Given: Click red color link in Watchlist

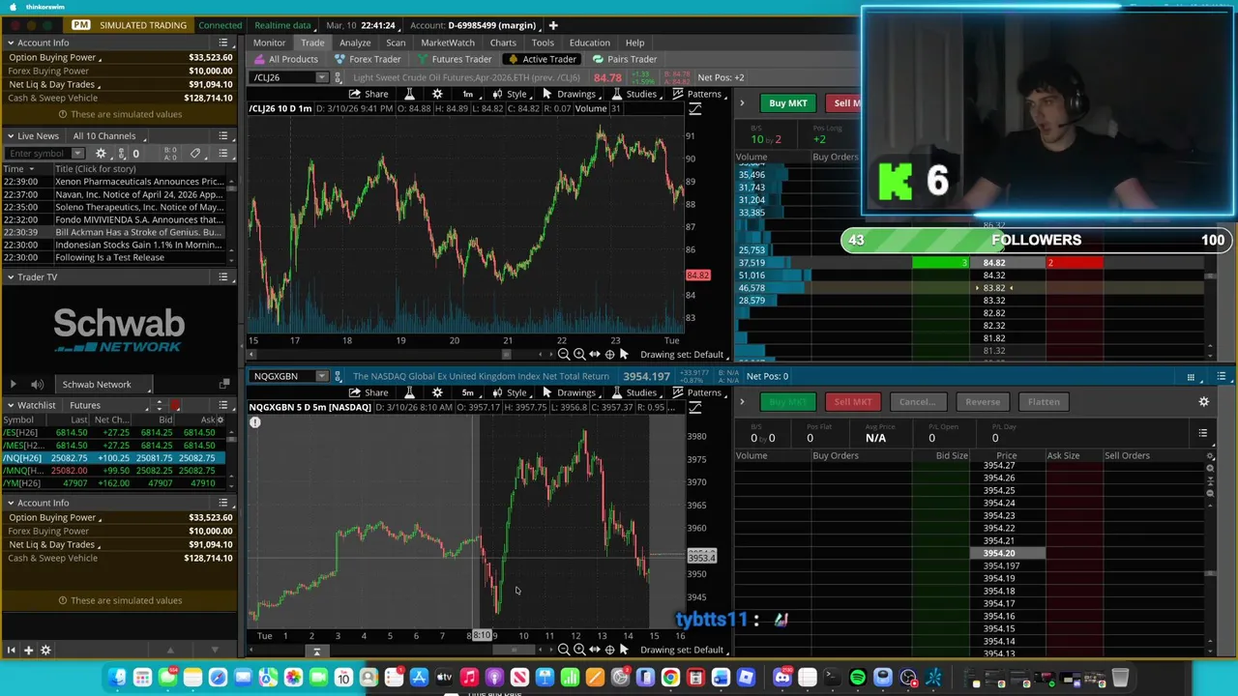Looking at the screenshot, I should 175,405.
